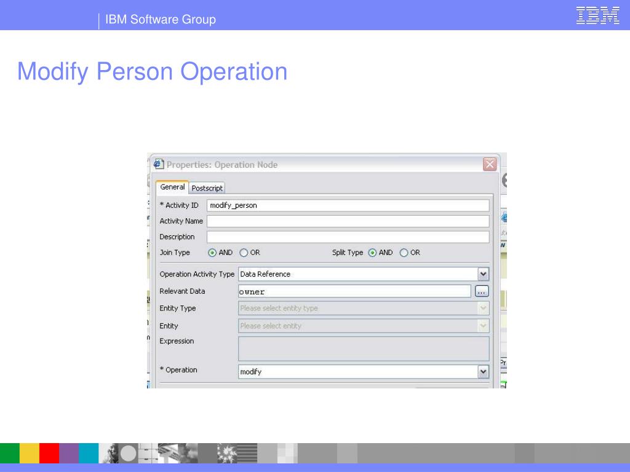Close the Properties: Operation Node dialog

coord(489,164)
